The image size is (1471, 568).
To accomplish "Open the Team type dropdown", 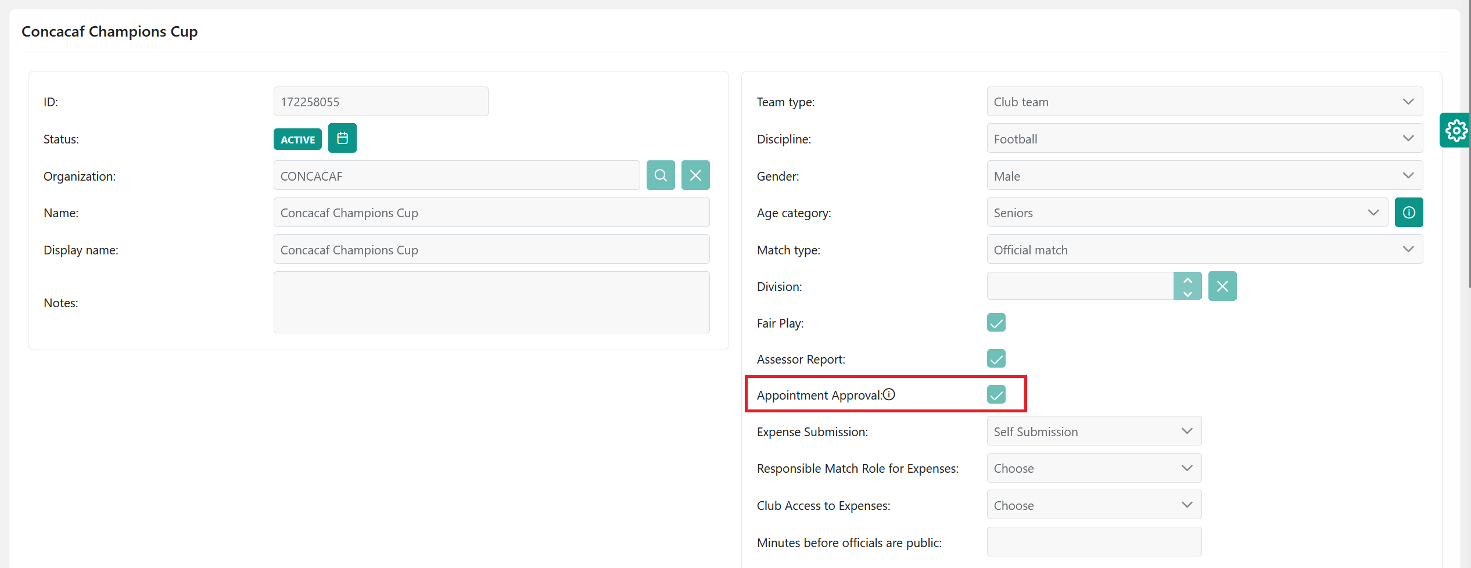I will (x=1204, y=102).
